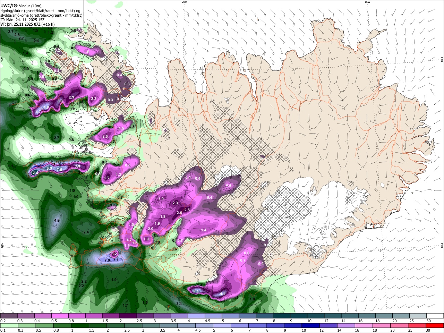Click the 3.4 rain value off the south coast
Screen dimensions: 444x333
click(x=179, y=304)
